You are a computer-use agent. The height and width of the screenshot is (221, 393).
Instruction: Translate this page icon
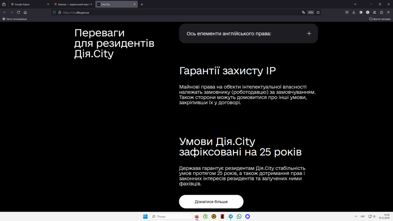[x=303, y=12]
